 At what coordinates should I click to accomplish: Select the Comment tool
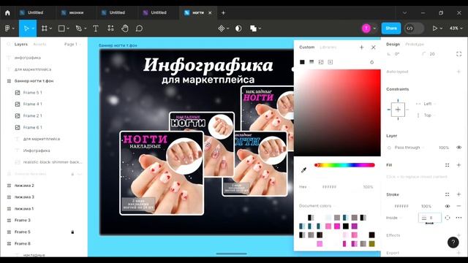point(139,28)
